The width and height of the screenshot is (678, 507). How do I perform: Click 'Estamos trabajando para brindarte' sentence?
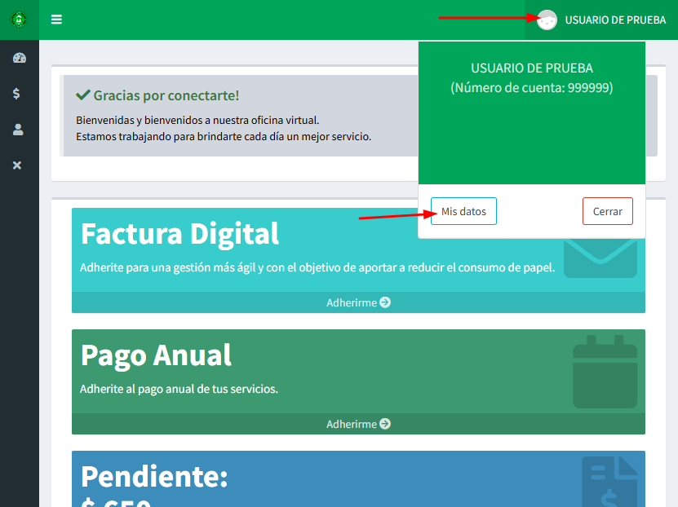224,136
